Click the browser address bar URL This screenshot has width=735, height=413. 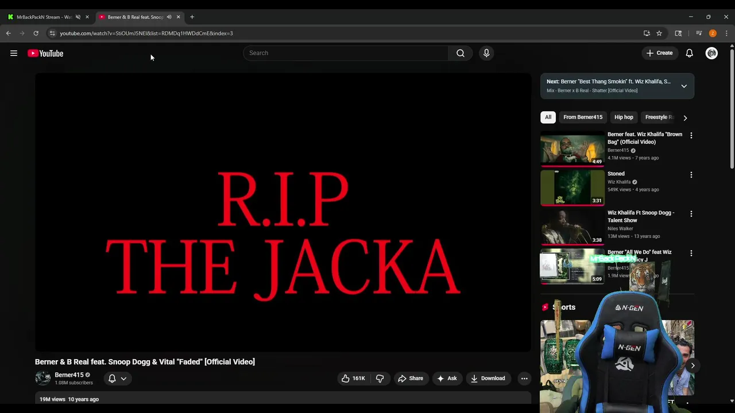[x=146, y=33]
